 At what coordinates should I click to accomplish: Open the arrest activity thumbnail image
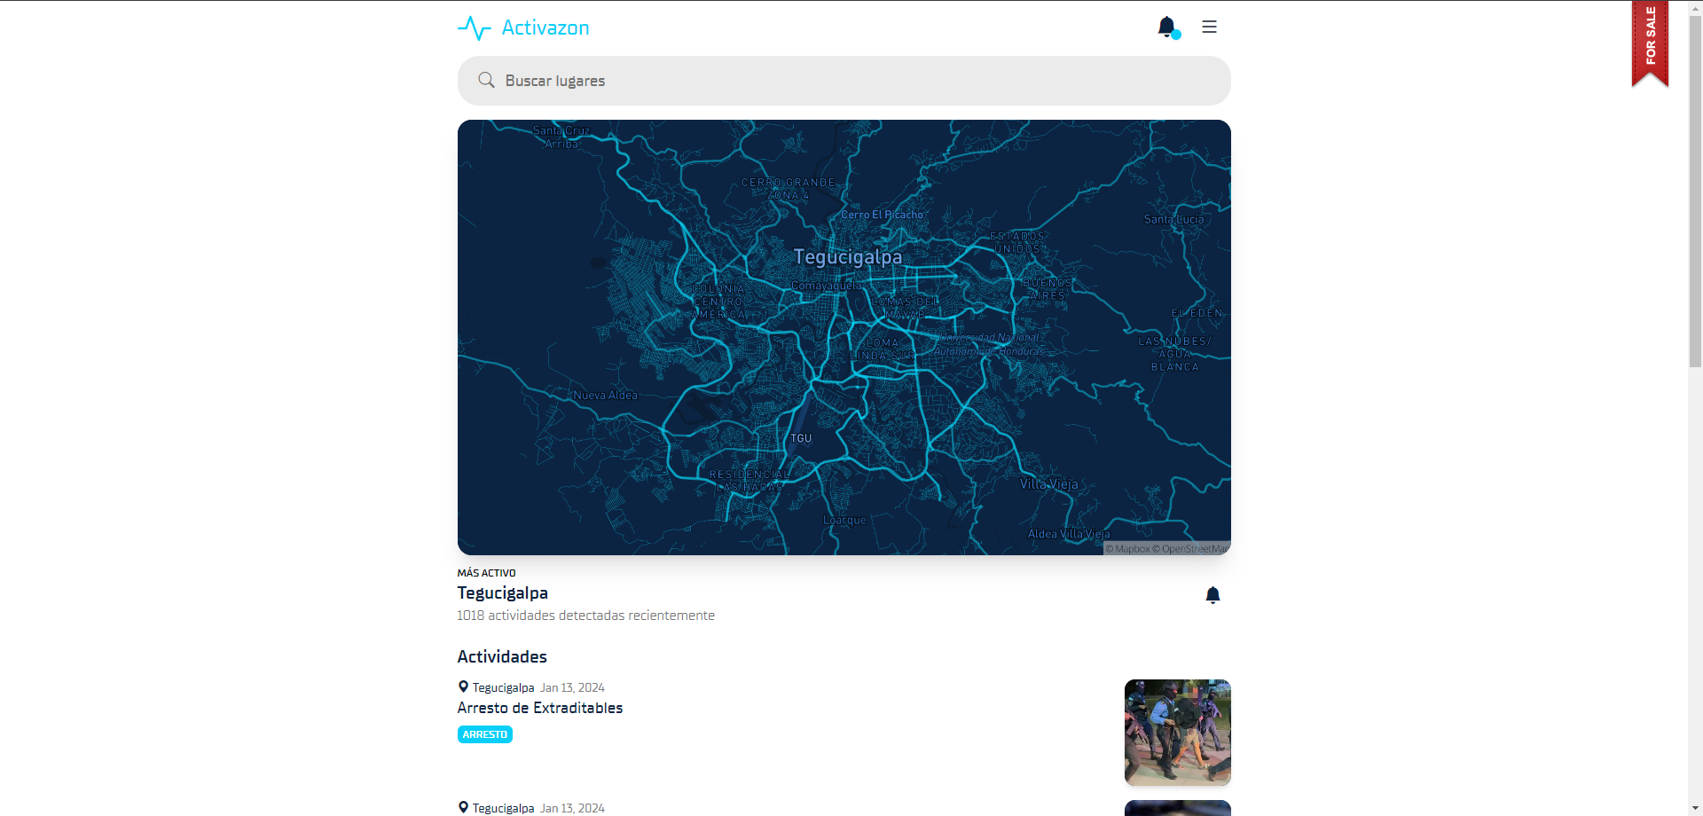(1177, 733)
